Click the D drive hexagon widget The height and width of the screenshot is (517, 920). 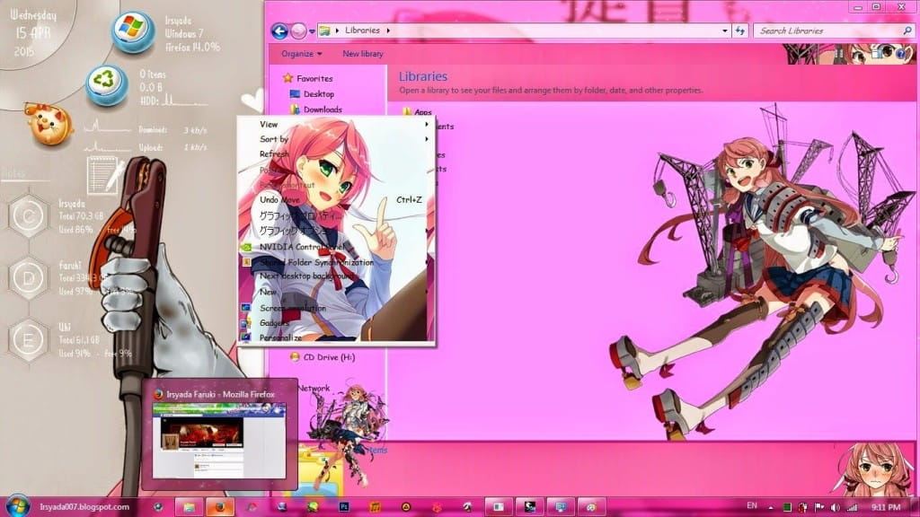[28, 278]
